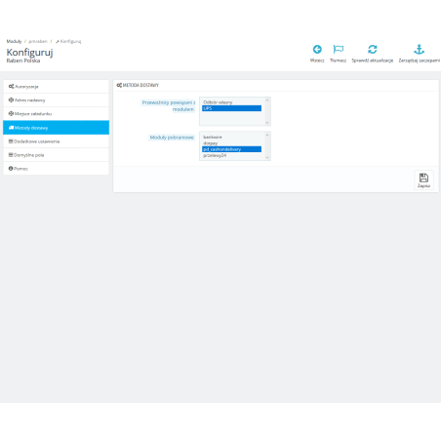
Task: Open the Autoryzacja sidebar tab
Action: [x=56, y=87]
